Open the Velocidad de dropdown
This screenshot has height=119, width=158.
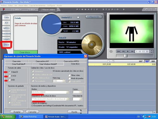pos(81,99)
